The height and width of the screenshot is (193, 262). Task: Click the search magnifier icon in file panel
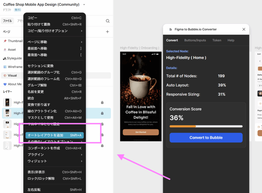pyautogui.click(x=108, y=21)
